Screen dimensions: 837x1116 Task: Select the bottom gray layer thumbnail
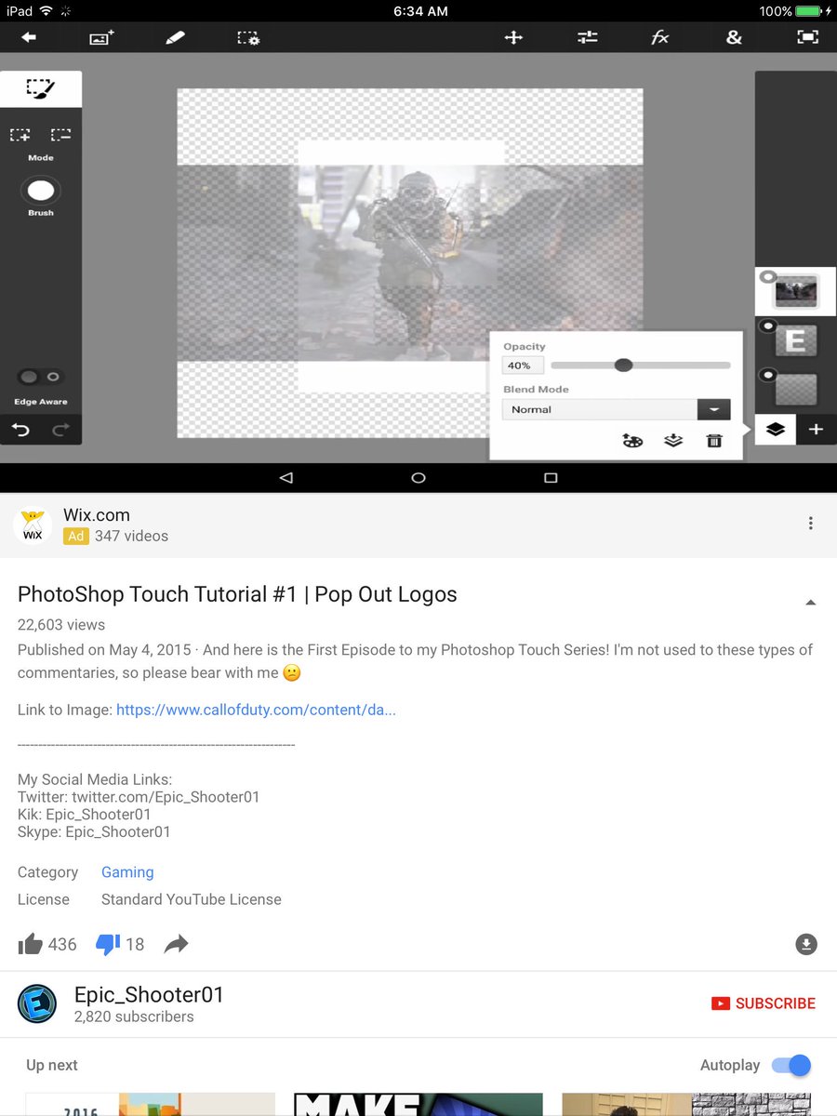point(796,390)
